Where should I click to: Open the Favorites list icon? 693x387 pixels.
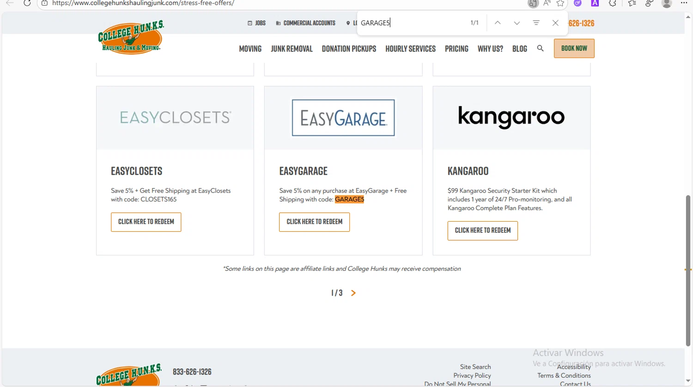pyautogui.click(x=632, y=3)
